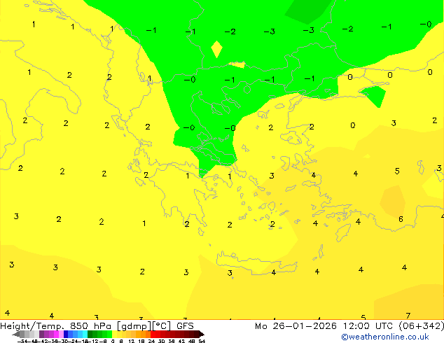This screenshot has height=343, width=444.
Task: Pick the cyan swatch in color legend
Action: point(85,334)
